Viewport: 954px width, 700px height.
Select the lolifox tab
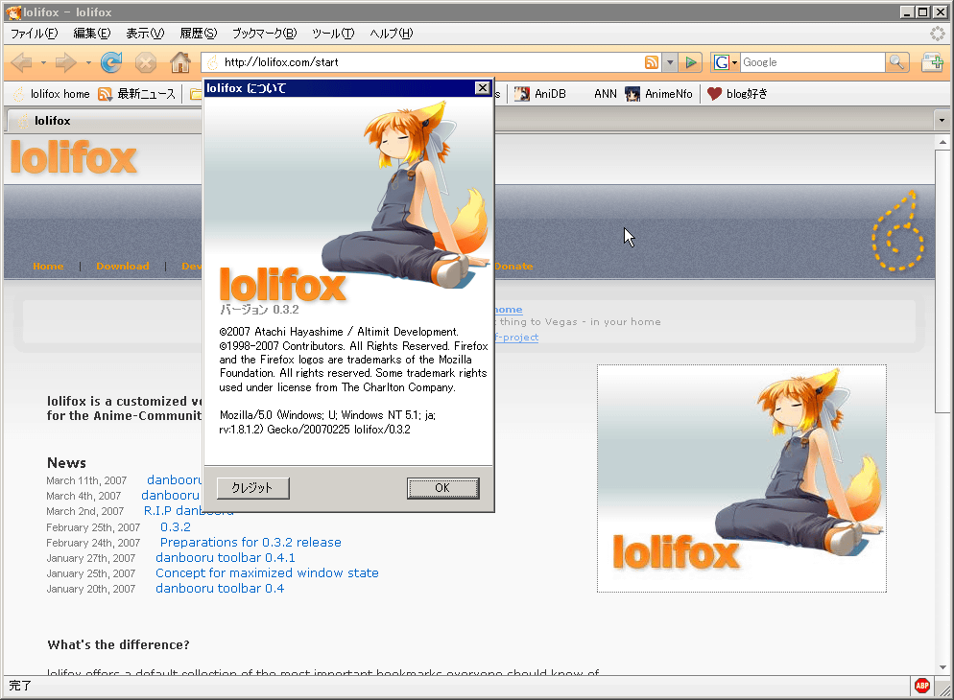pyautogui.click(x=104, y=120)
